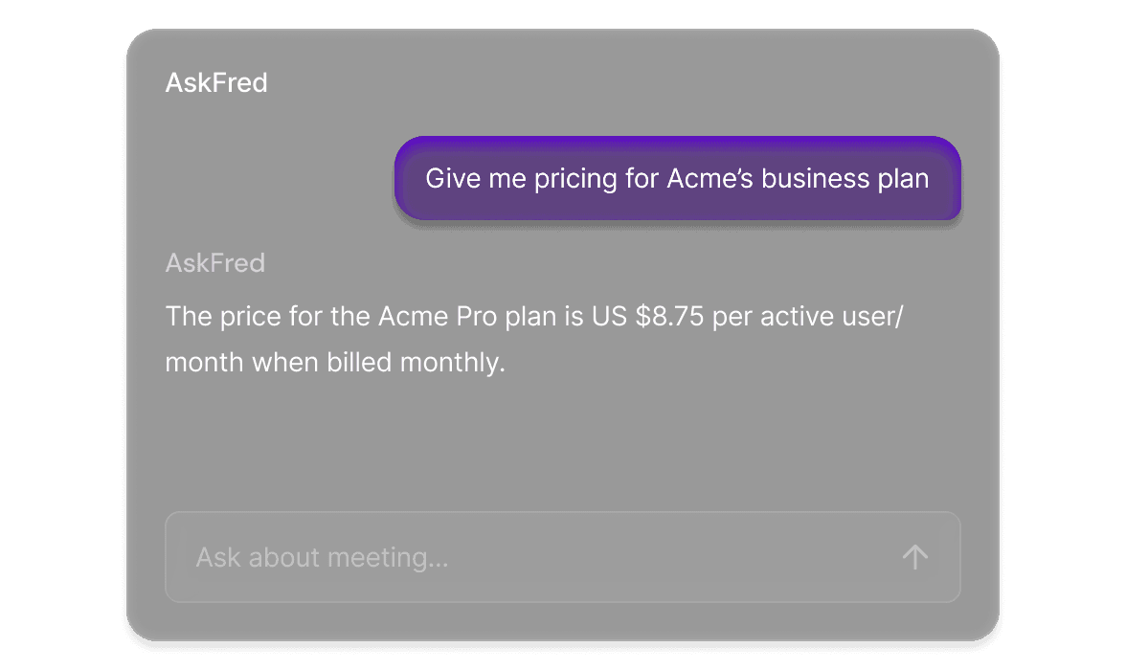
Task: Click the send arrow icon
Action: point(914,557)
